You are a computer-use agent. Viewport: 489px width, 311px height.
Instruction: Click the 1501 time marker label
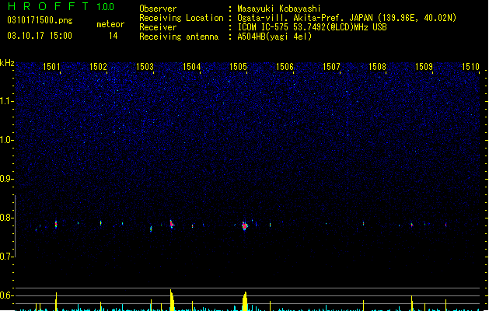pyautogui.click(x=51, y=67)
